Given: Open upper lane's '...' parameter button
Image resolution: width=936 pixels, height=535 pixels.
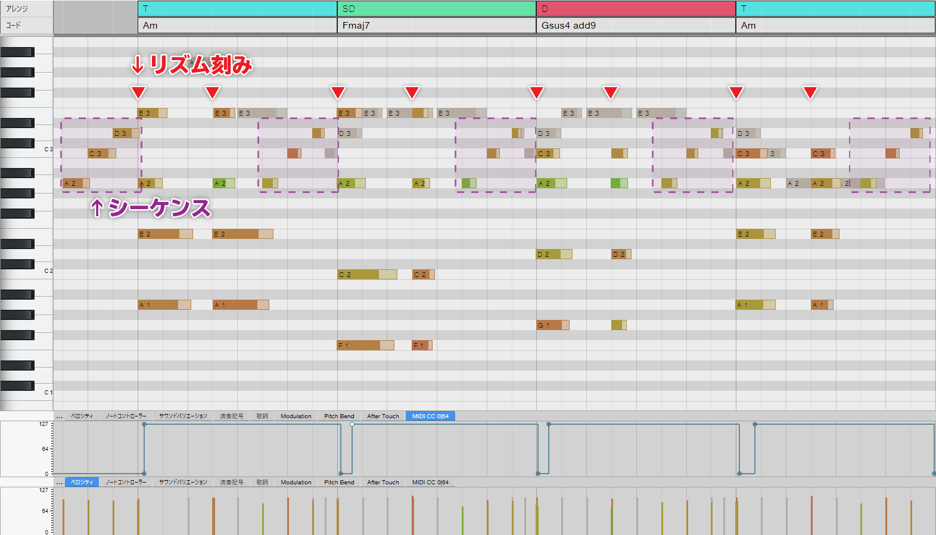Looking at the screenshot, I should [x=59, y=416].
